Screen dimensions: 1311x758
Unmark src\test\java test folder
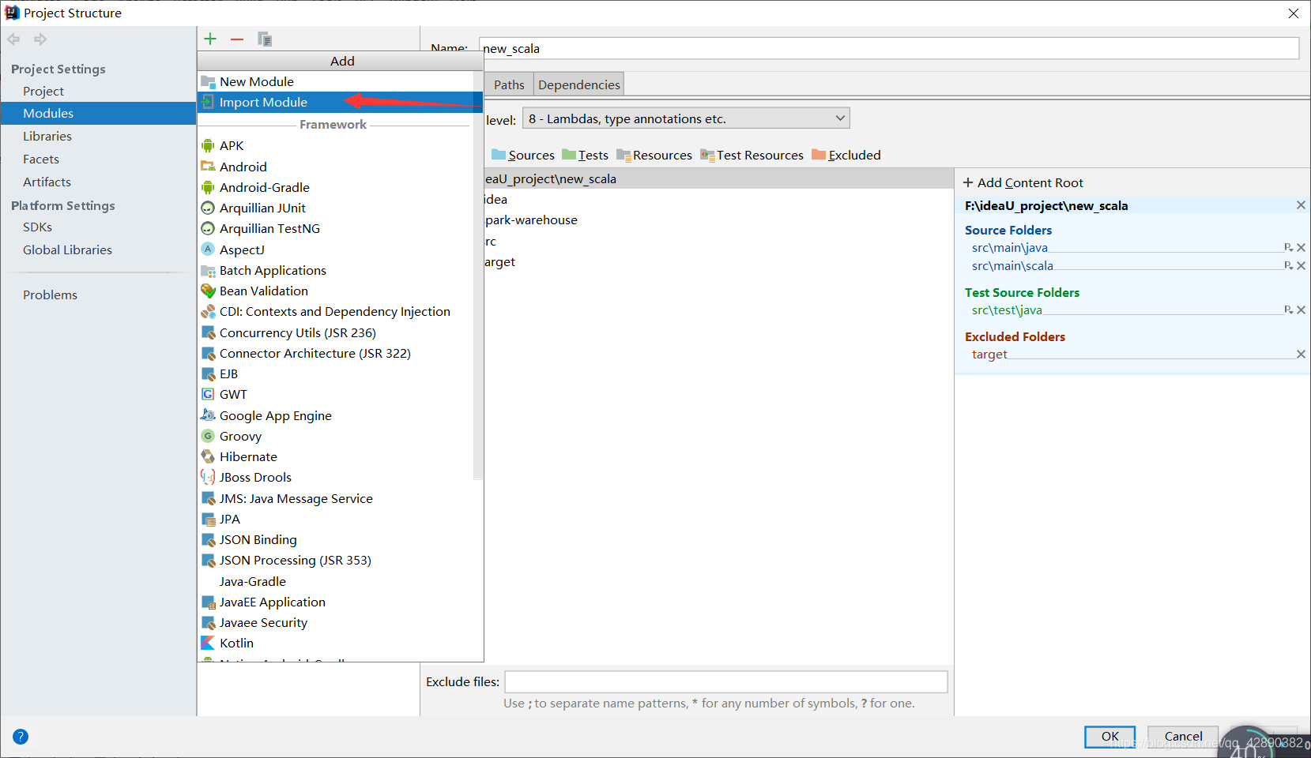[1301, 310]
